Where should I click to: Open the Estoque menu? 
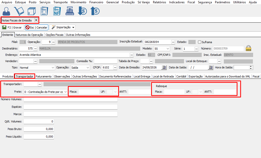point(21,2)
